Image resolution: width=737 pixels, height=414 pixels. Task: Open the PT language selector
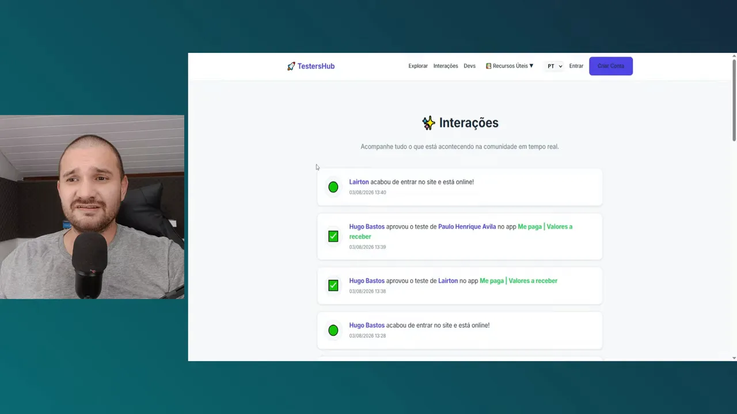coord(554,66)
